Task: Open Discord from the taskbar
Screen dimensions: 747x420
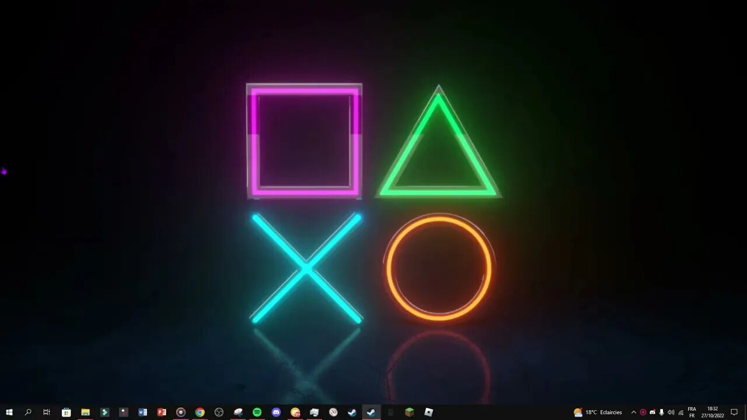Action: (x=276, y=412)
